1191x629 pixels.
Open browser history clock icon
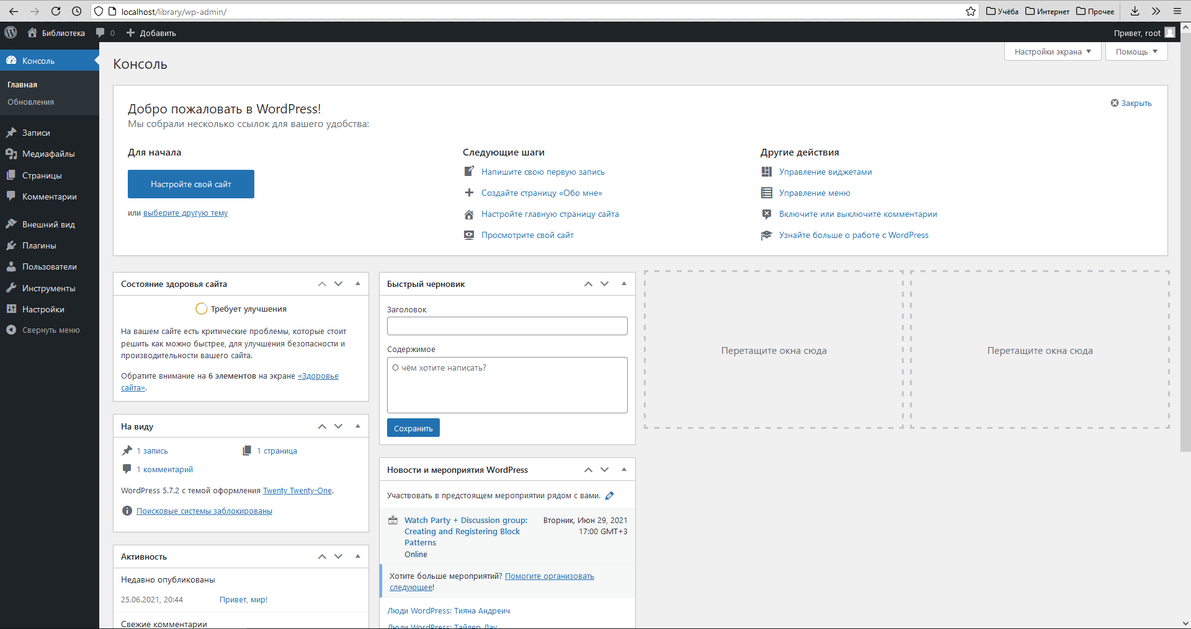click(x=77, y=11)
